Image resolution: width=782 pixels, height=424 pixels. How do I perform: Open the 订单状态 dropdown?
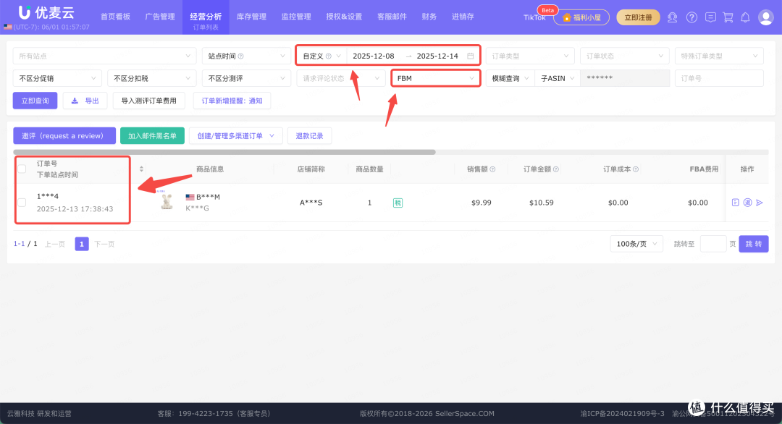pos(624,56)
